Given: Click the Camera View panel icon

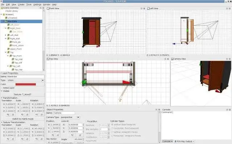Looking at the screenshot, I should coord(172,59).
